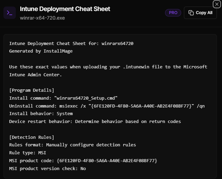Click the 'Generated by InstallMage' line
Image resolution: width=222 pixels, height=179 pixels.
pyautogui.click(x=41, y=51)
